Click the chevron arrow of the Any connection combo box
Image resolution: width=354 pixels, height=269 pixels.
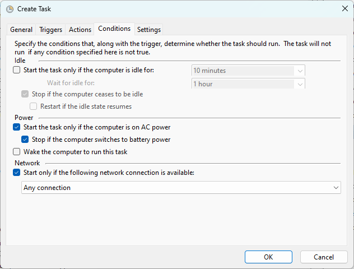(336, 188)
